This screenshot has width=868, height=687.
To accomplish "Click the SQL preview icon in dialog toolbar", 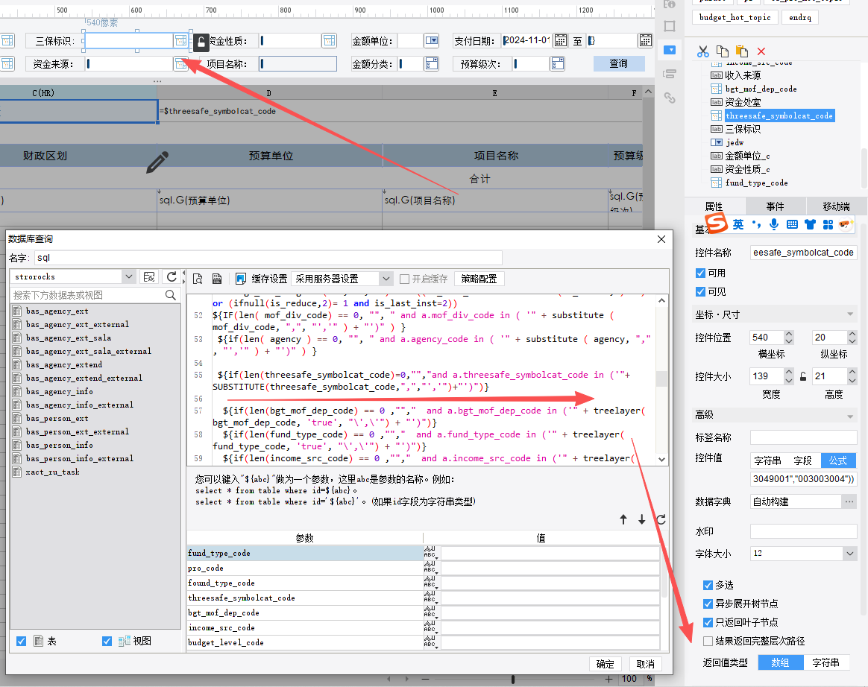I will point(198,279).
